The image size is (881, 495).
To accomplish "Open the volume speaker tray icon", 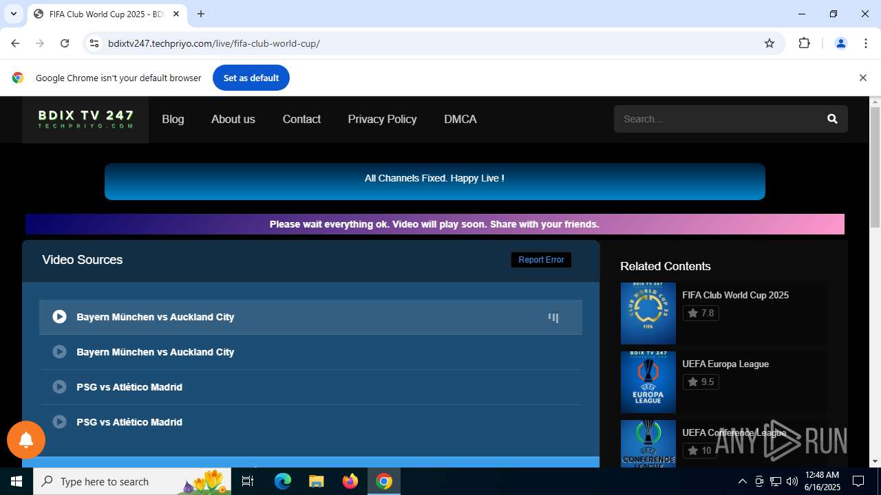I will [792, 481].
